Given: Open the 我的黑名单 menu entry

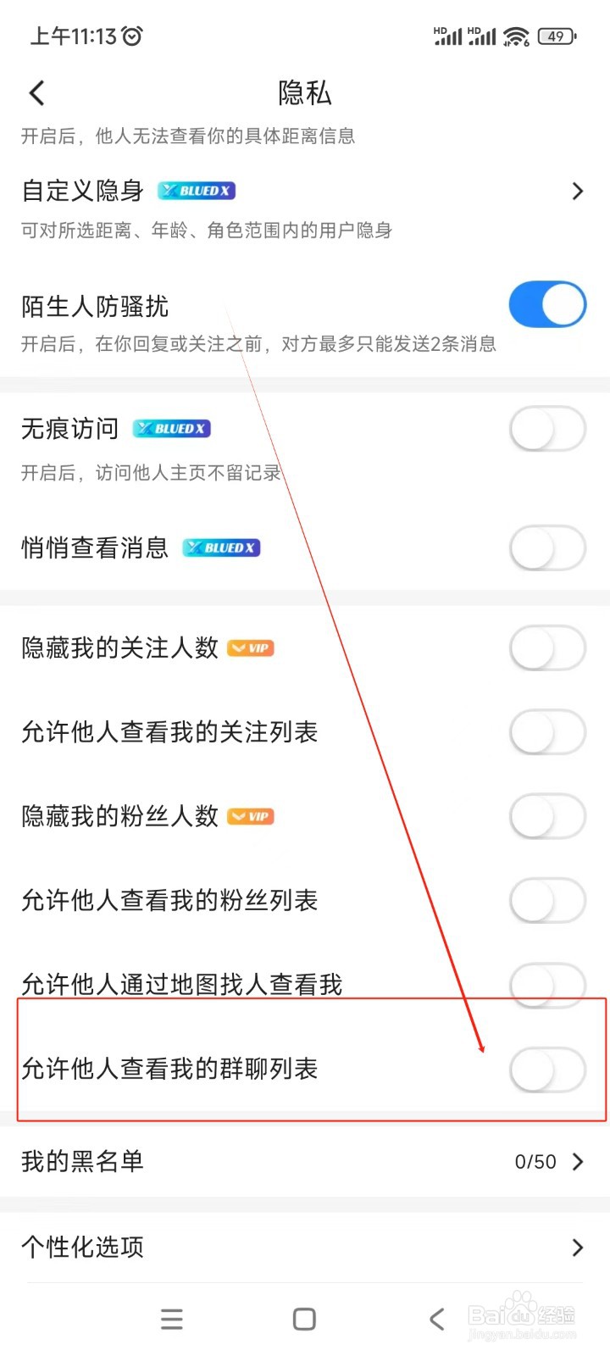Looking at the screenshot, I should click(83, 1161).
